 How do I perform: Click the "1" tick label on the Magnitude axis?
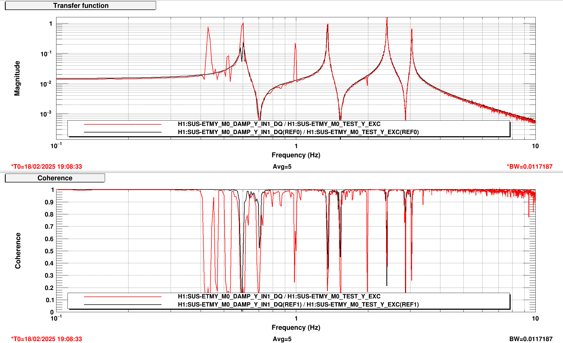pyautogui.click(x=51, y=24)
